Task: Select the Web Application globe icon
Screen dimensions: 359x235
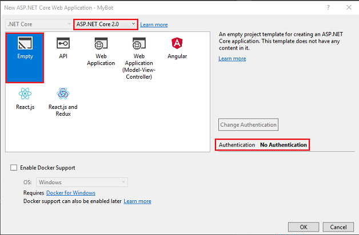Action: coord(101,44)
